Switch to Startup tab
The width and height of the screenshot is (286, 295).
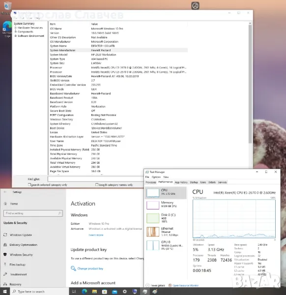click(194, 182)
